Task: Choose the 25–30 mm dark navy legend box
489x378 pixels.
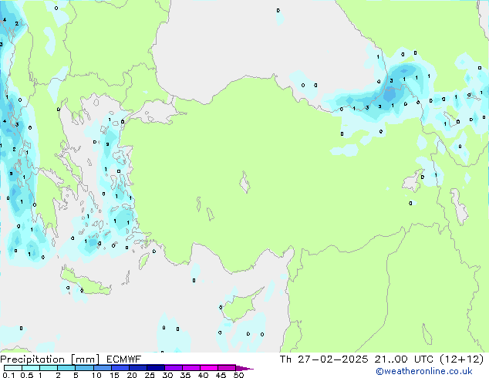Action: tap(156, 368)
